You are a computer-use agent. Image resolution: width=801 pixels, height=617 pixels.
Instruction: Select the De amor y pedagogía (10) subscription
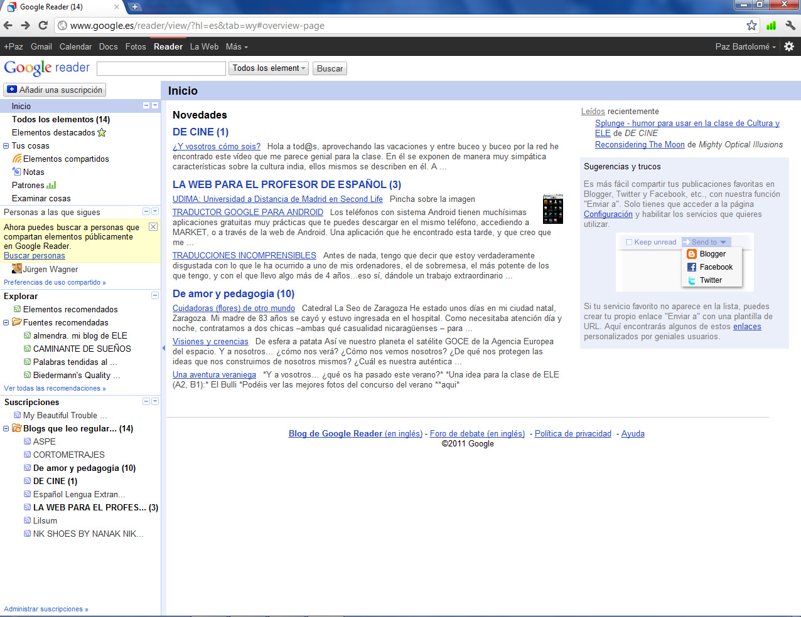click(x=85, y=468)
